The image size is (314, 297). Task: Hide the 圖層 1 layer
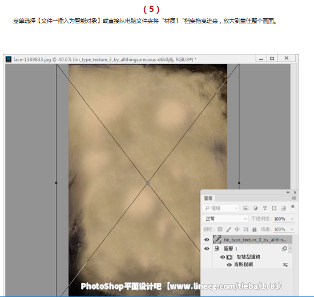pos(207,249)
